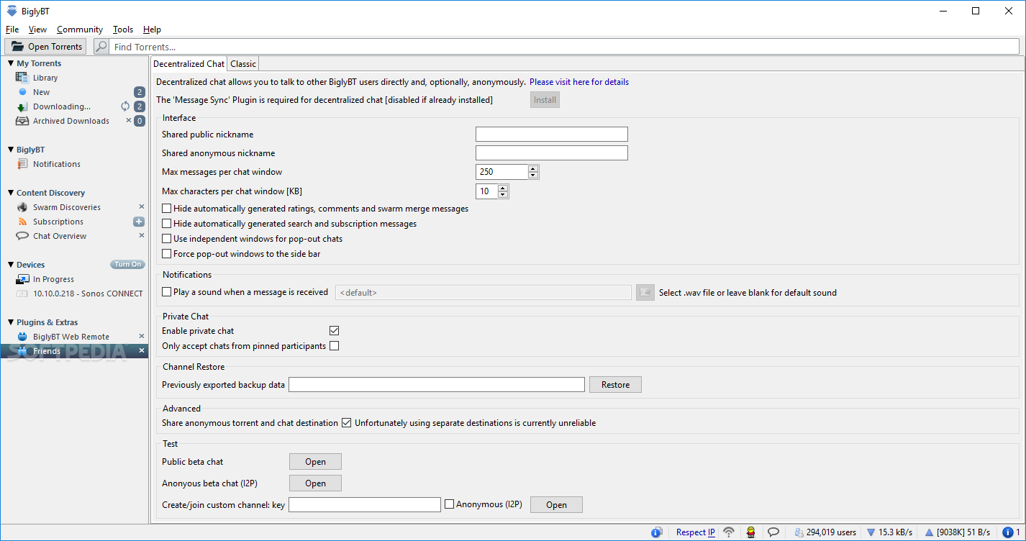This screenshot has height=541, width=1026.
Task: Decrease Max characters per chat window
Action: point(503,195)
